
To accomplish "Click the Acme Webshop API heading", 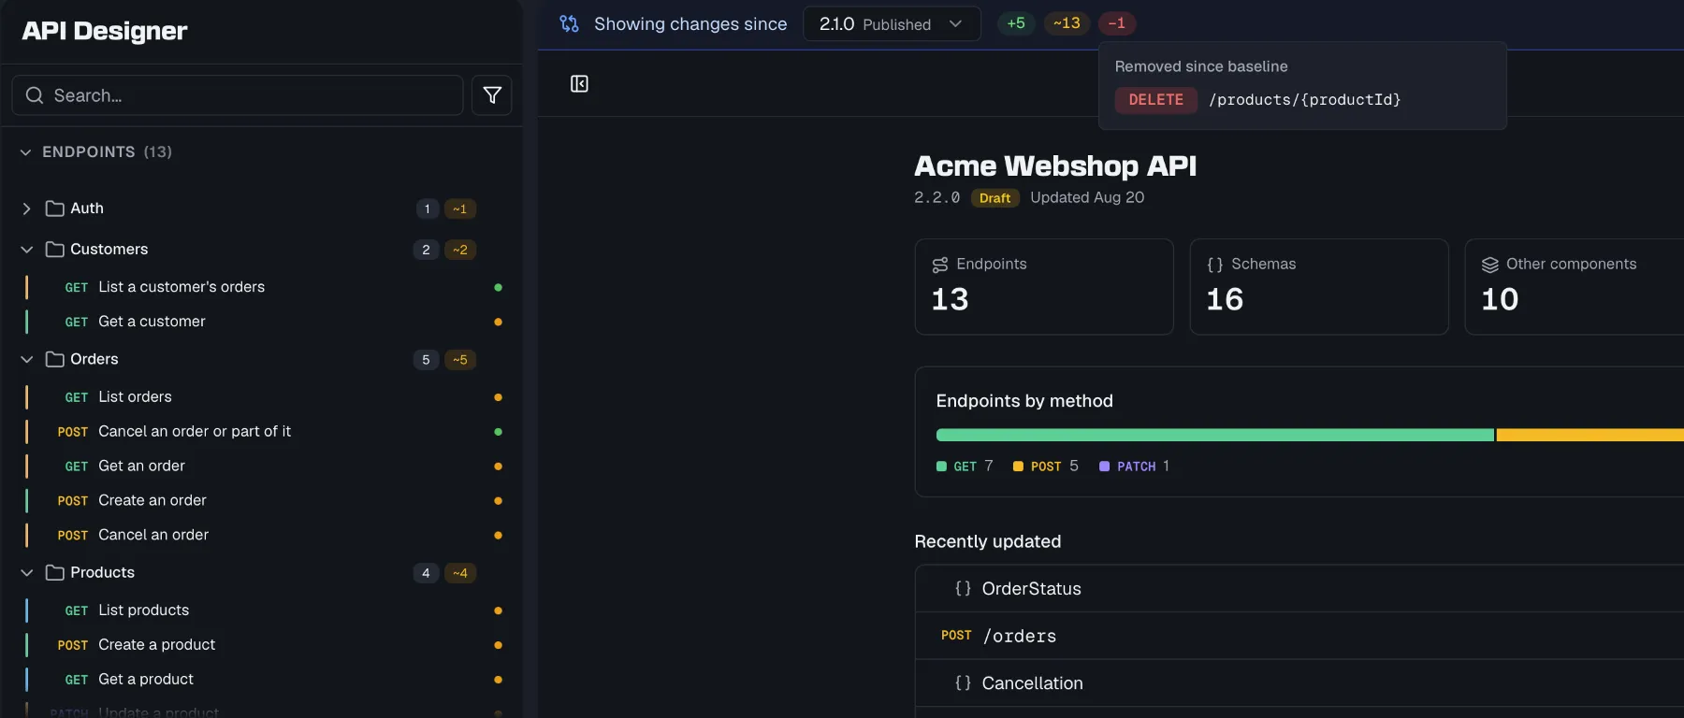I will (1055, 165).
